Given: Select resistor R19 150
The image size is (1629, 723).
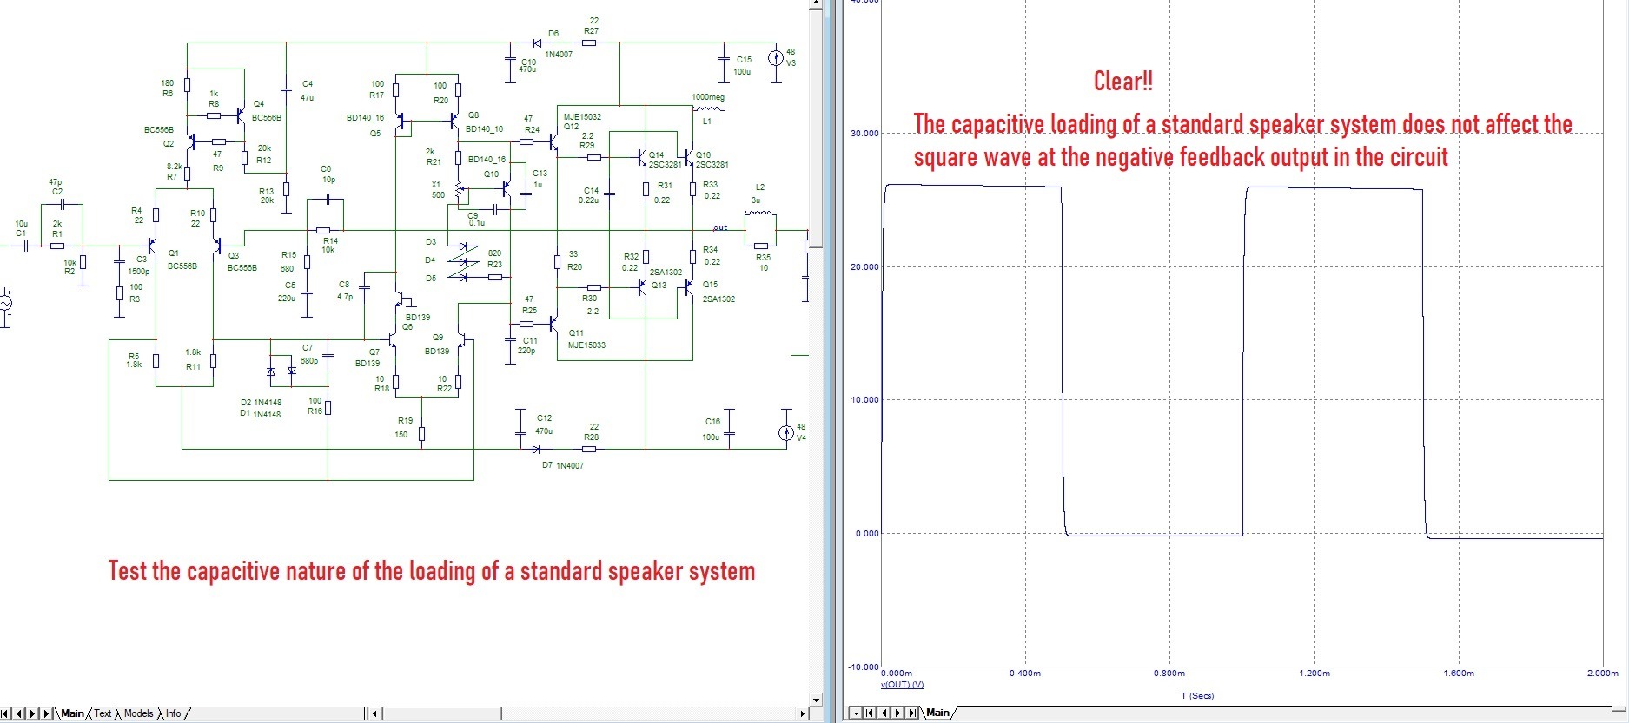Looking at the screenshot, I should (421, 434).
